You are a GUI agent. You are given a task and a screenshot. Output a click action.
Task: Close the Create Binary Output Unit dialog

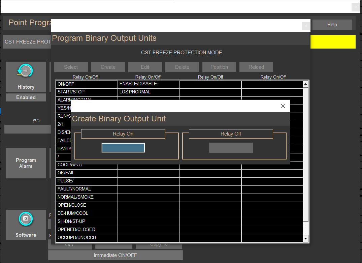[x=283, y=106]
